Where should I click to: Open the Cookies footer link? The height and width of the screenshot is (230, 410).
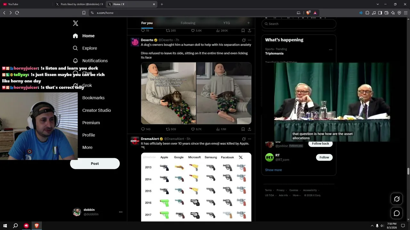(x=294, y=190)
